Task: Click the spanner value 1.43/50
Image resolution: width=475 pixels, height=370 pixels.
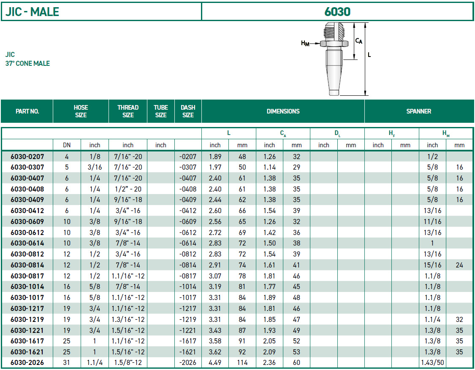Action: pos(432,362)
